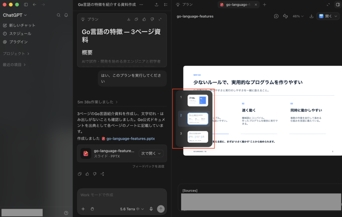Open the スケジュール item in the sidebar
Viewport: 342px width, 217px height.
(x=17, y=34)
